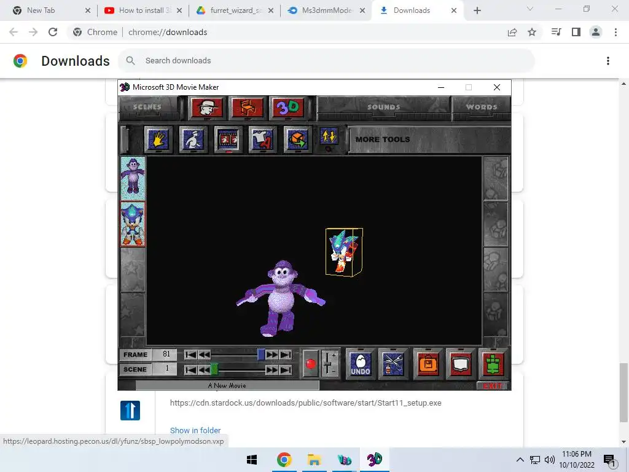Image resolution: width=629 pixels, height=472 pixels.
Task: Click the blue frame slider handle
Action: click(261, 355)
